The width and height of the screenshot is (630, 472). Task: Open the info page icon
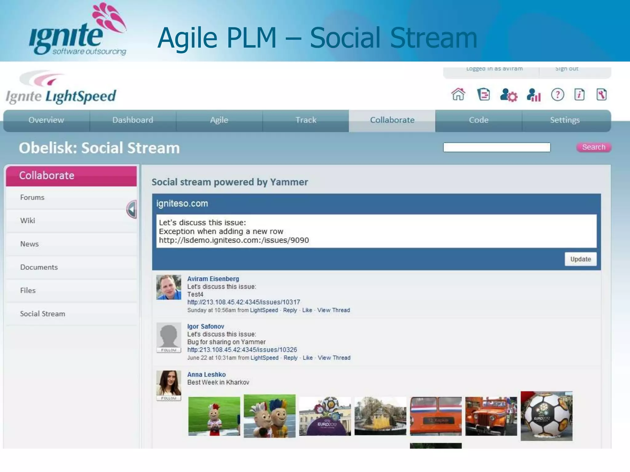coord(579,95)
